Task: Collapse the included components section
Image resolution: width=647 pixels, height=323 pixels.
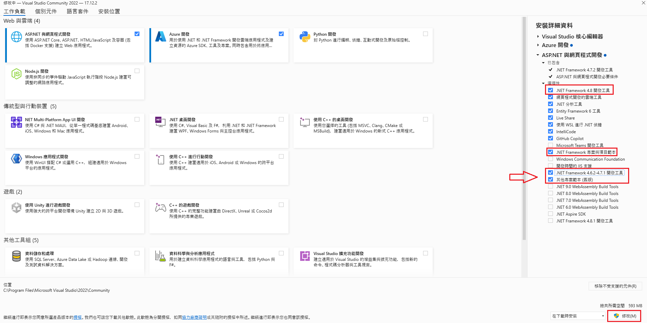Action: (543, 63)
